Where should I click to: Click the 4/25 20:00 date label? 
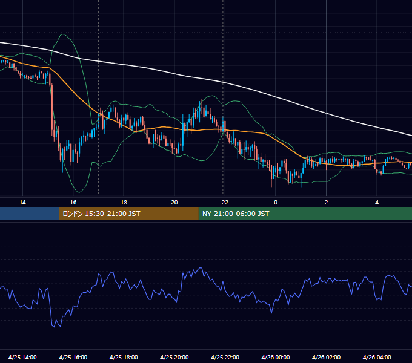click(x=174, y=357)
